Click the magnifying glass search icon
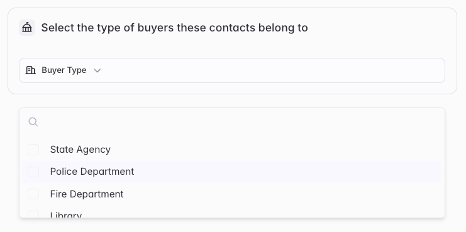The width and height of the screenshot is (466, 232). click(x=33, y=122)
